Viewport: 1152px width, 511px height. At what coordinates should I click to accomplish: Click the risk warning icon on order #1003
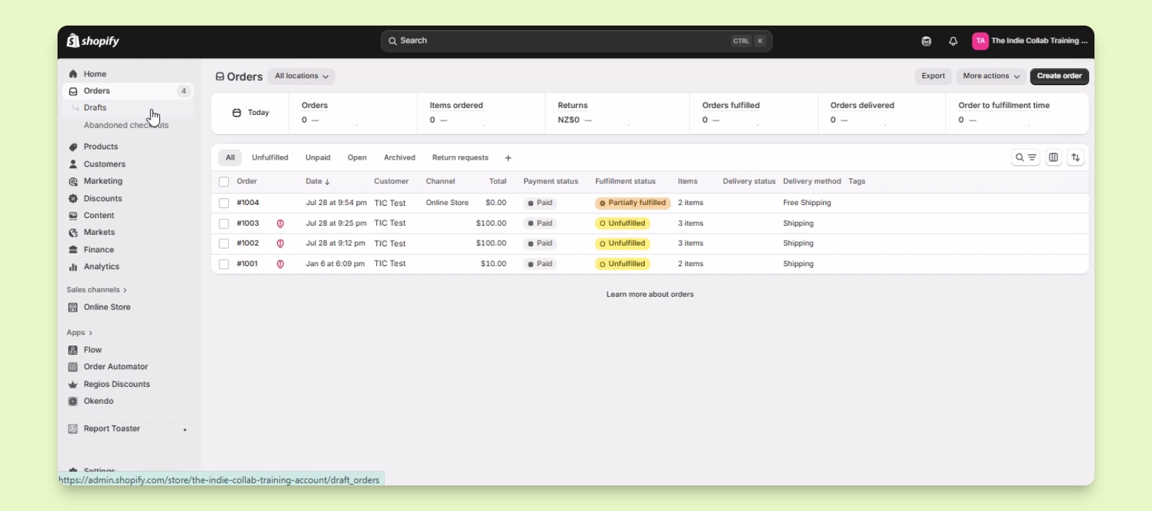tap(281, 224)
